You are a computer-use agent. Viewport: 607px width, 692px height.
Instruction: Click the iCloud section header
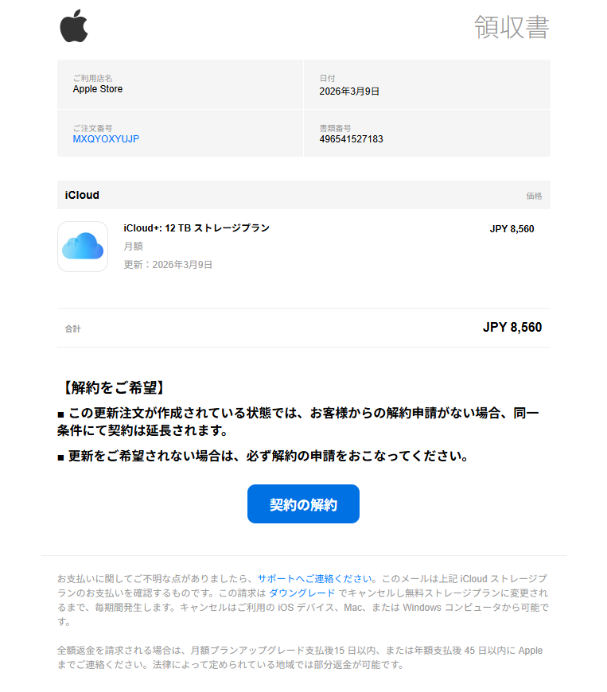82,195
